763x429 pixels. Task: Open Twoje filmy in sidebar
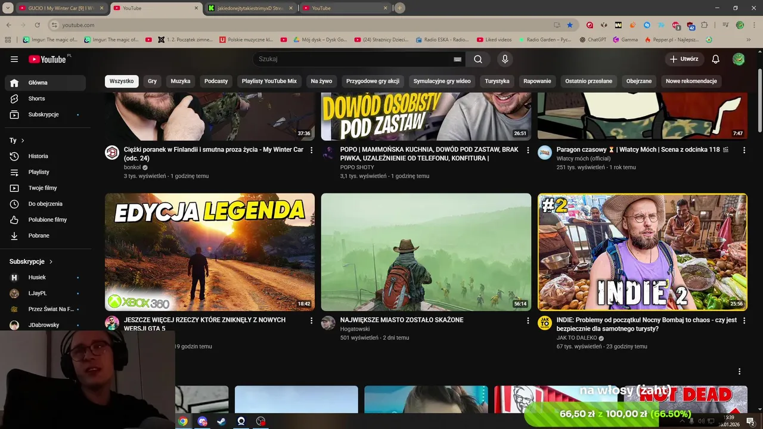tap(45, 188)
